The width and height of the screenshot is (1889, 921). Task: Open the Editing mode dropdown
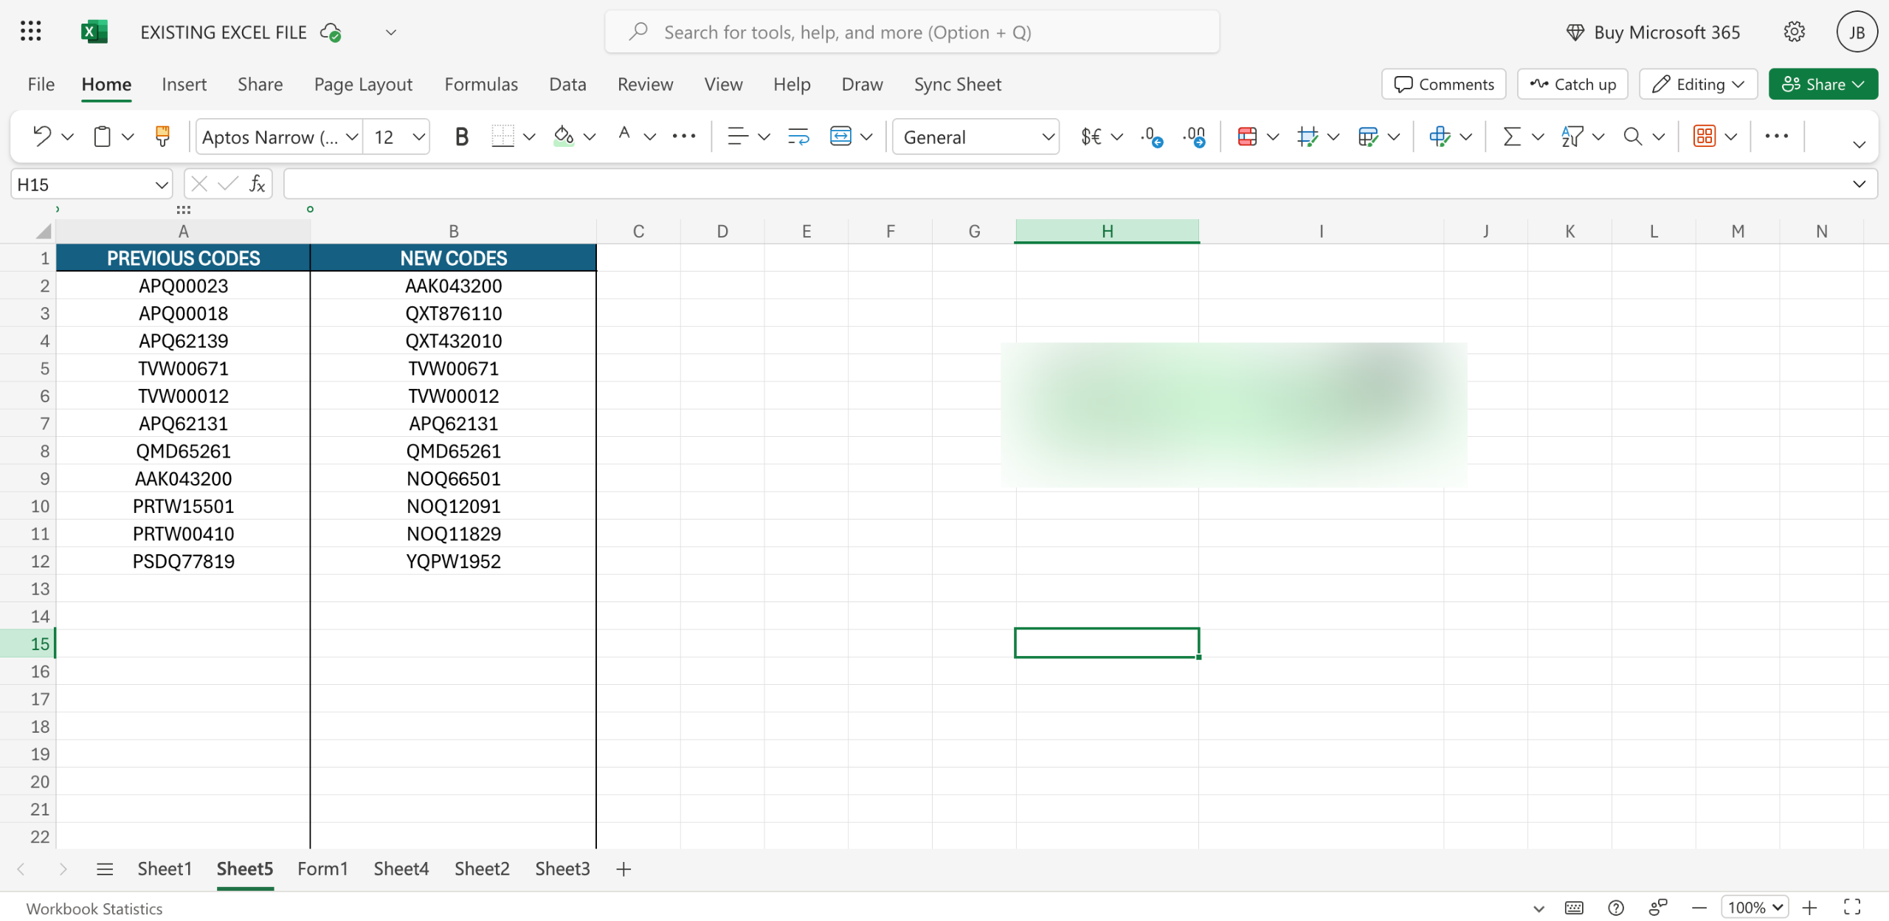[1698, 84]
